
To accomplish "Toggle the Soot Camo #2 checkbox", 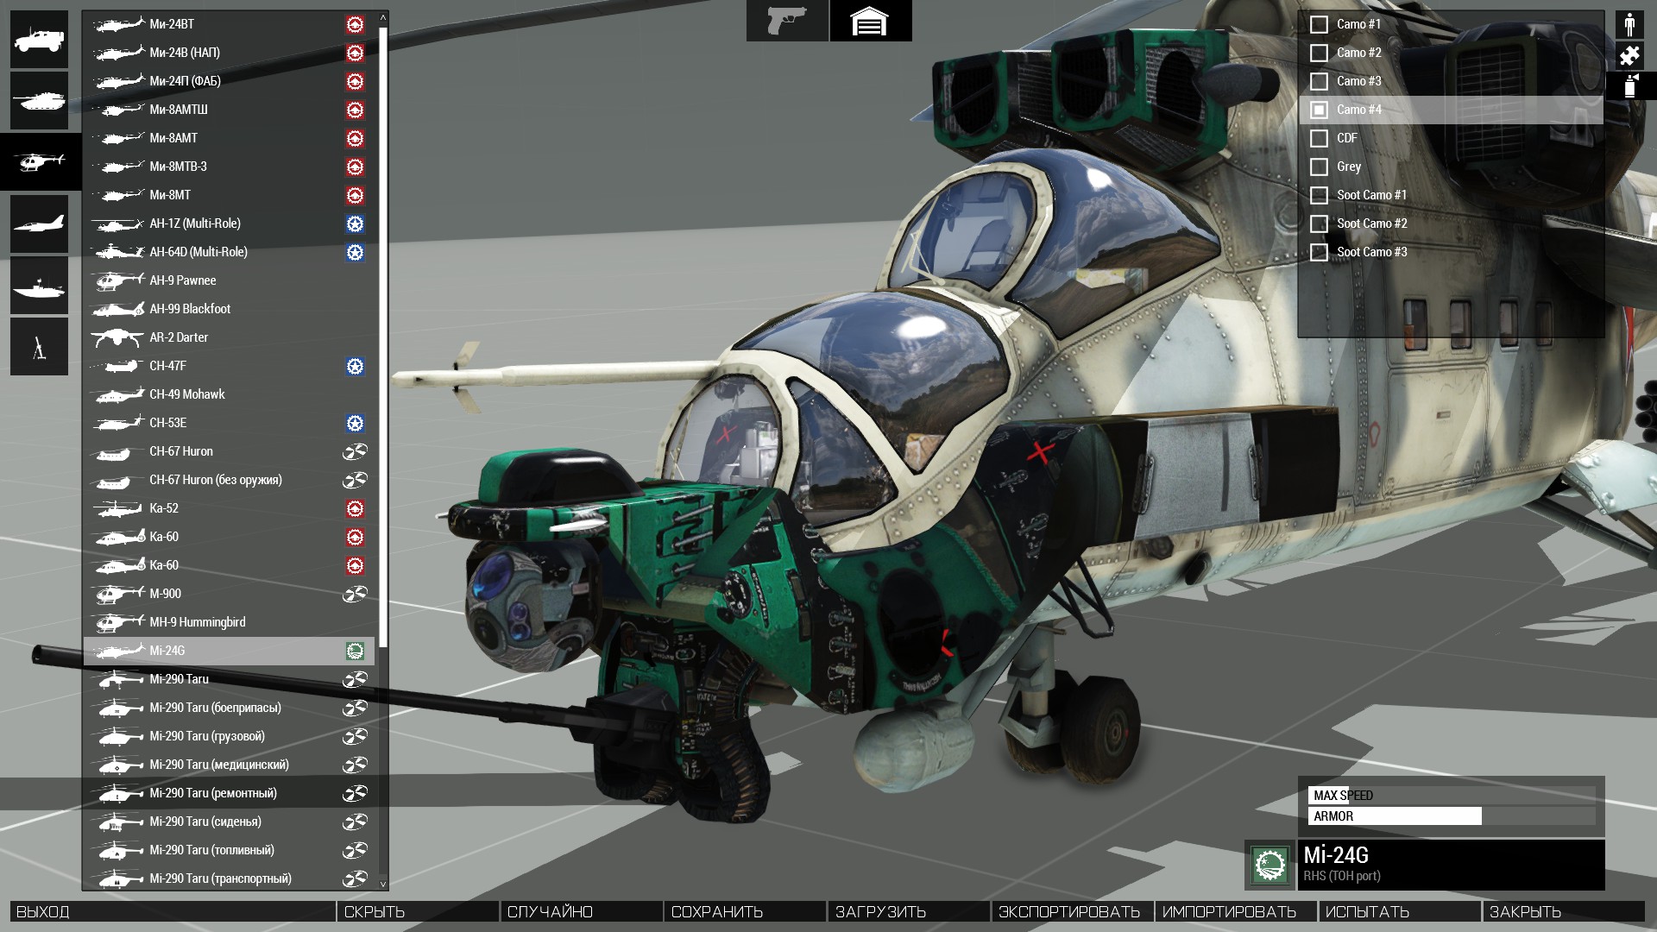I will 1319,224.
